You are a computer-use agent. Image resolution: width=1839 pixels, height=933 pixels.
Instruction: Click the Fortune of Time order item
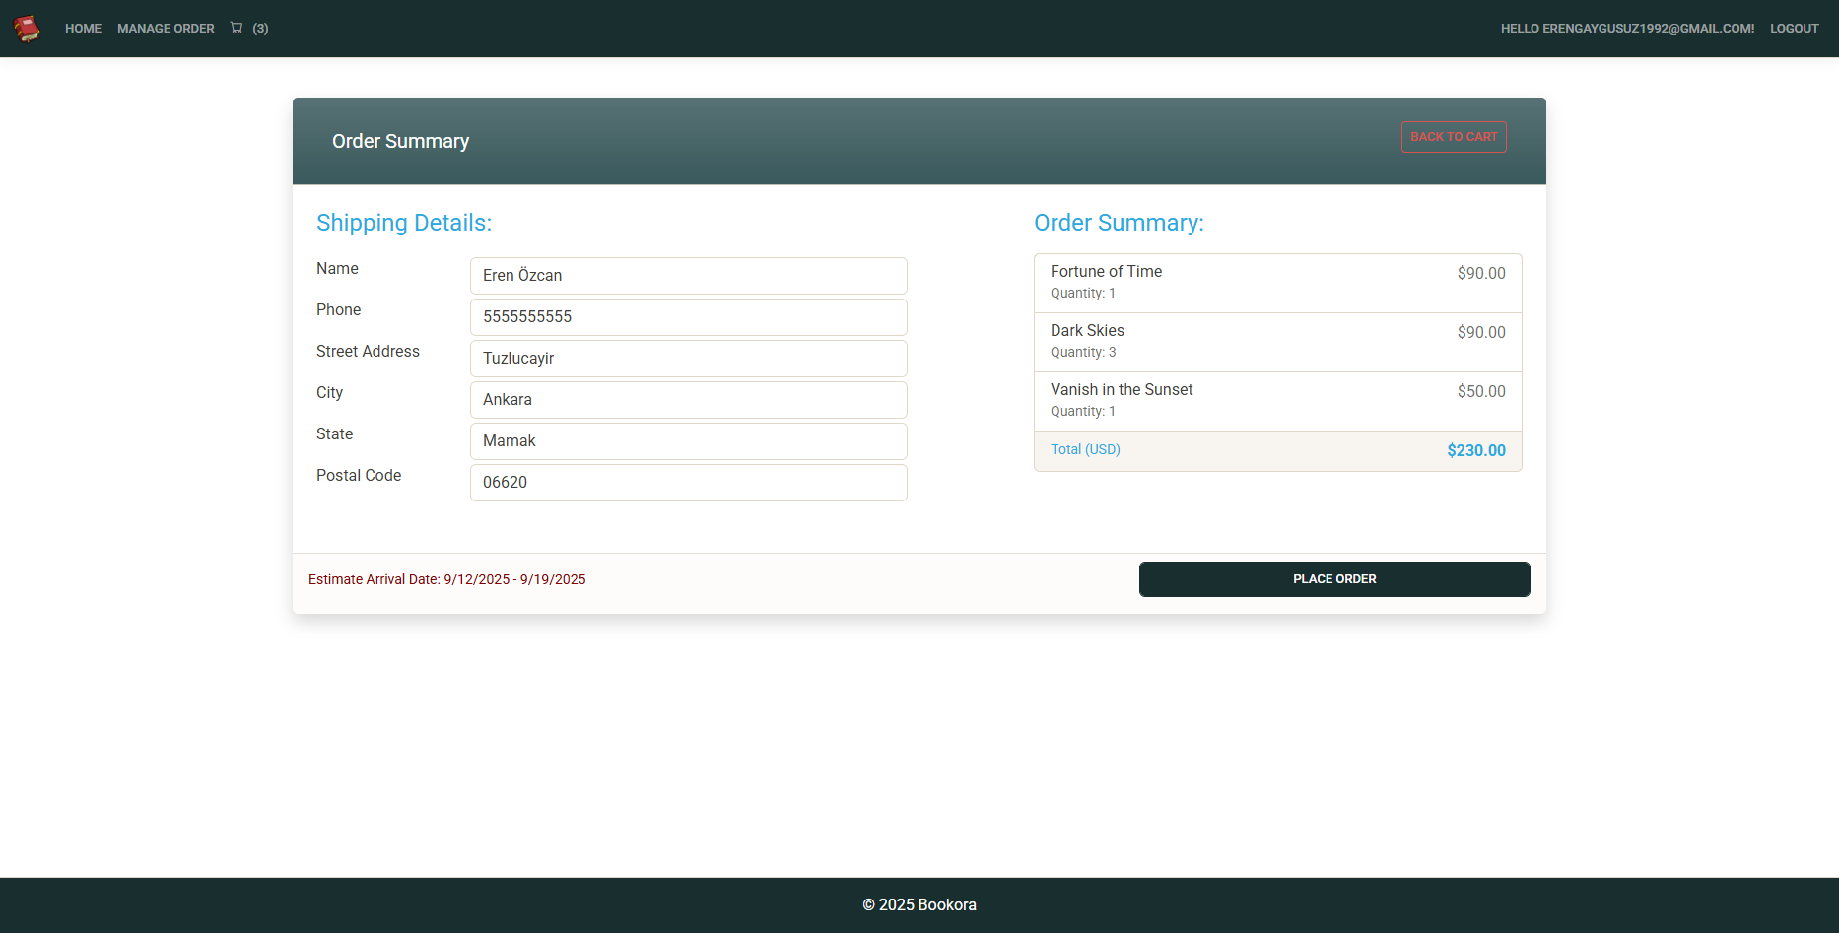[x=1278, y=283]
